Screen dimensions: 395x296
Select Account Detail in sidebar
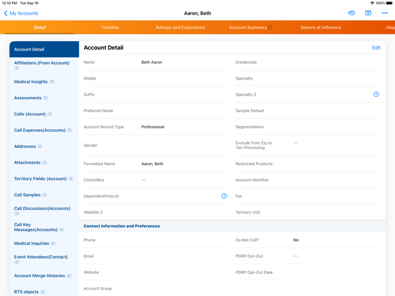44,50
